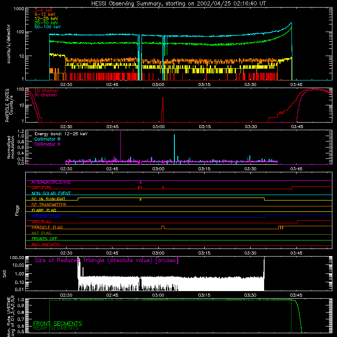
Task: Click the SC_IN_SUNLIGHT flag label
Action: 48,199
